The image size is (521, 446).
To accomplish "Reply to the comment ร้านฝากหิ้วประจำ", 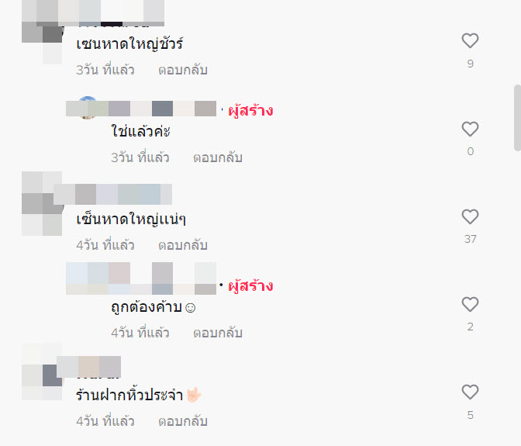I will [x=183, y=421].
